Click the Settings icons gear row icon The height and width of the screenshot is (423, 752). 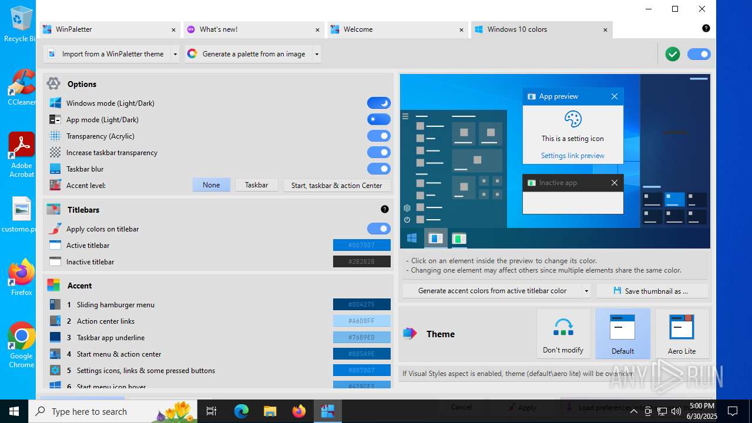(55, 370)
